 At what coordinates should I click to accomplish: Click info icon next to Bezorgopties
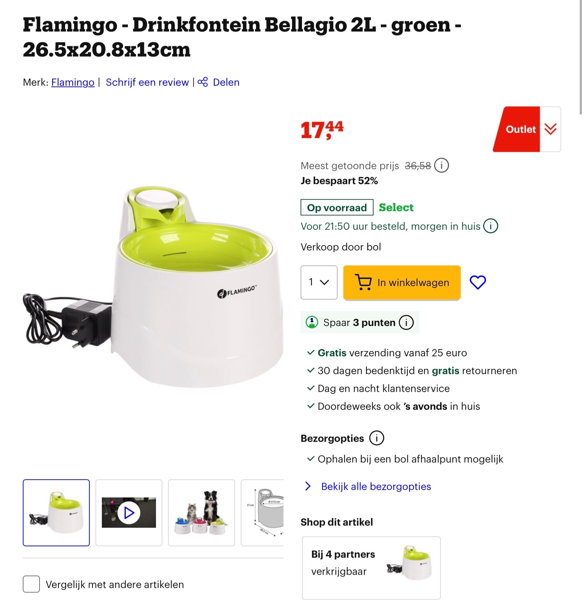click(x=377, y=438)
